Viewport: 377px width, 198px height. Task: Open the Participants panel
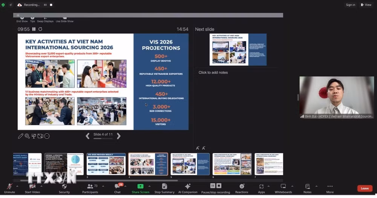pyautogui.click(x=90, y=189)
